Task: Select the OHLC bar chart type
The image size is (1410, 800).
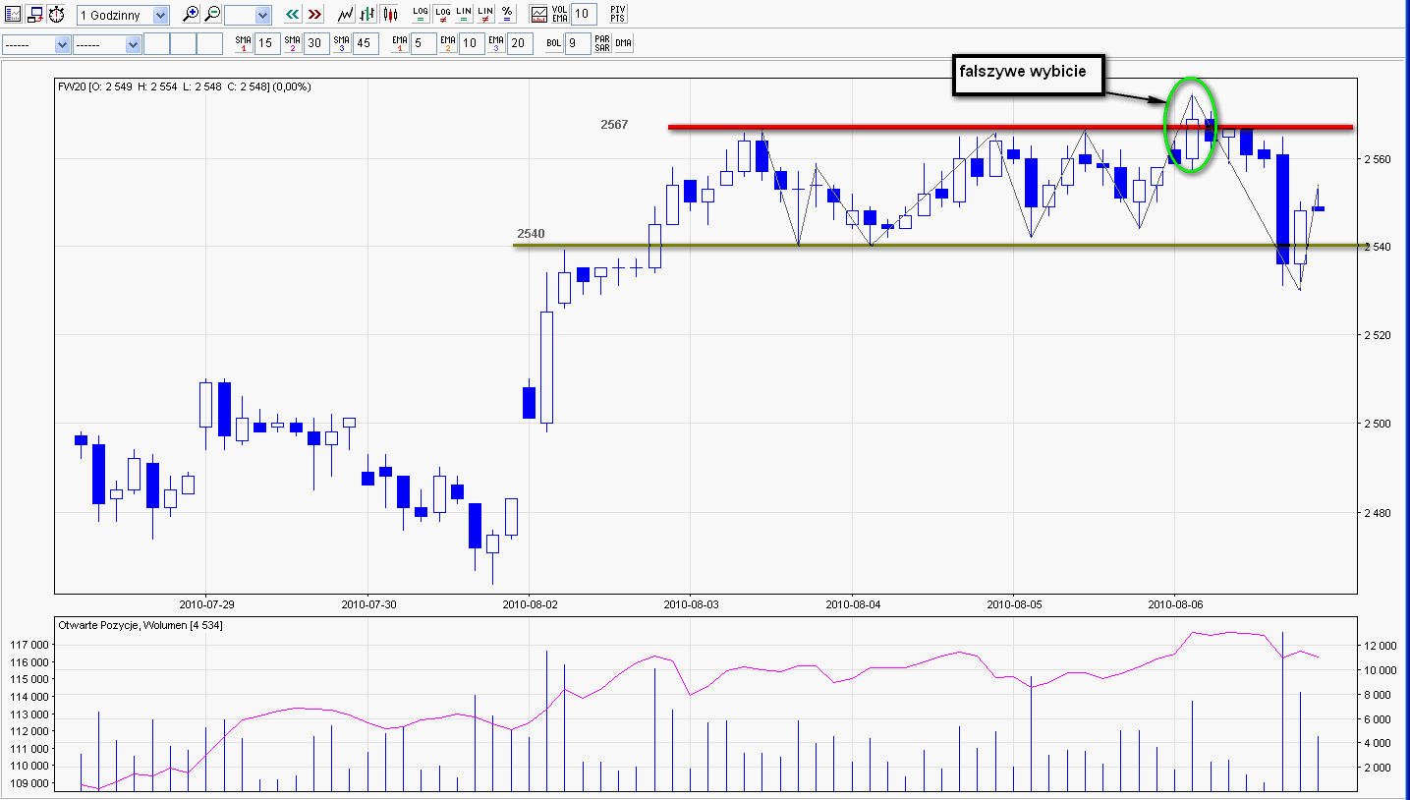Action: (x=367, y=15)
